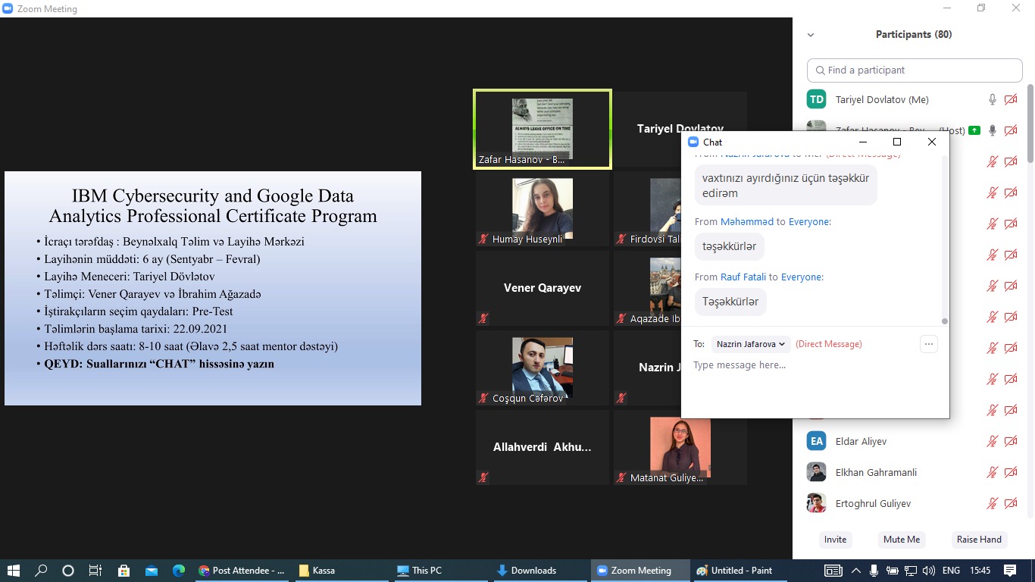Viewport: 1035px width, 582px height.
Task: Click the microphone icon next to Tariyel Dovlatov
Action: 992,99
